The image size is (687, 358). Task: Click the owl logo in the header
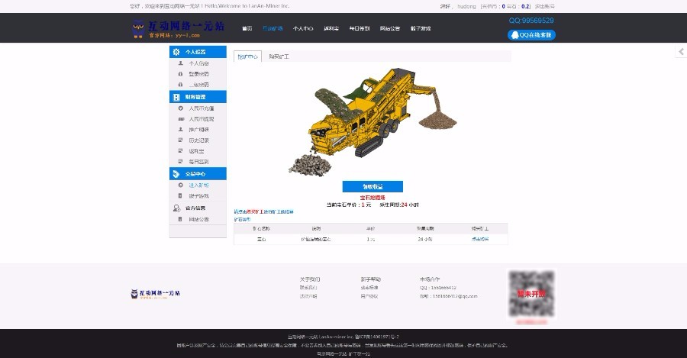[x=138, y=28]
